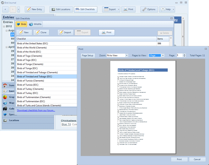Viewport: 209px width, 165px height.
Task: Click Import in Edit Checklists dialog
Action: pos(66,33)
